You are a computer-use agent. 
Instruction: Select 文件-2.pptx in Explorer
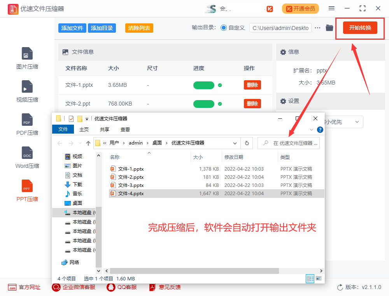[x=216, y=177]
